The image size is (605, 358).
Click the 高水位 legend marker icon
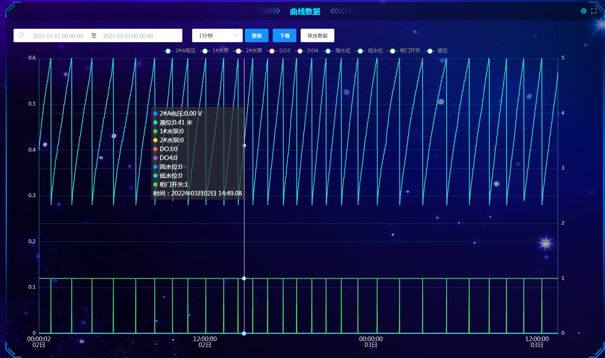pyautogui.click(x=328, y=51)
